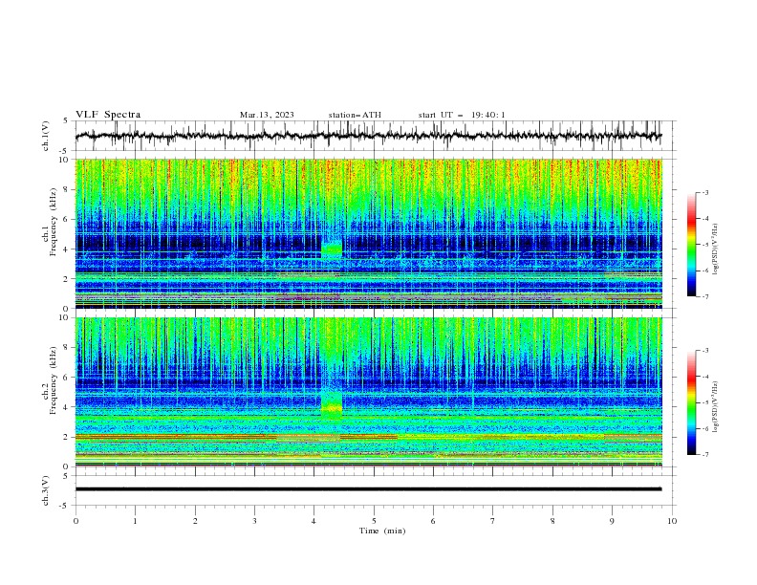757x585 pixels.
Task: Click the date 'Mar.13, 2023'
Action: [267, 115]
